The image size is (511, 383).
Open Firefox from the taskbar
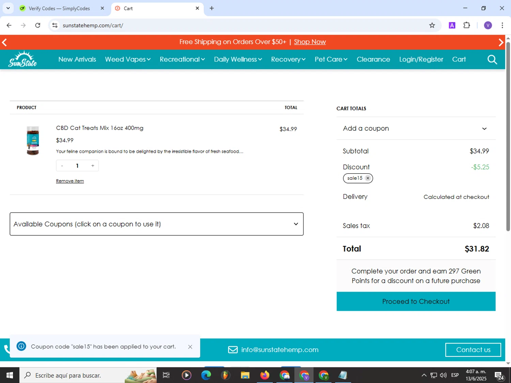[x=265, y=375]
